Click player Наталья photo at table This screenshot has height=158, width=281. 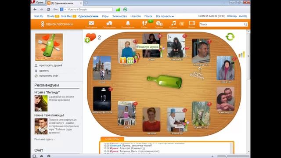151,119
